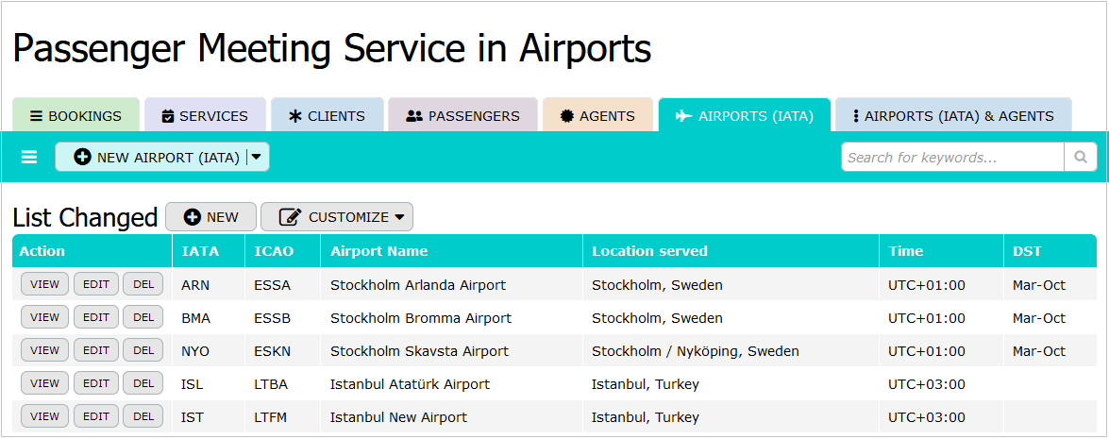Expand the New Airport (IATA) dropdown arrow
Image resolution: width=1109 pixels, height=439 pixels.
pos(257,158)
